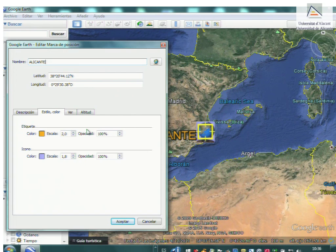Open the Archivo menu
Screen dimensions: 336x252
pos(10,16)
